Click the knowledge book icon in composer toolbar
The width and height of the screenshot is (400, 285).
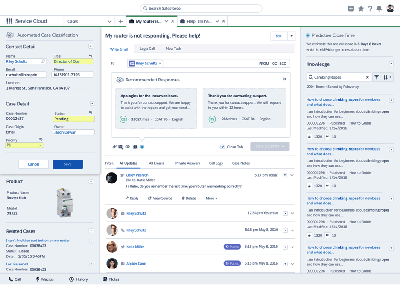(x=134, y=146)
